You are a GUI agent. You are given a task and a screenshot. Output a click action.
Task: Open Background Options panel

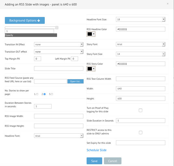tap(25, 21)
